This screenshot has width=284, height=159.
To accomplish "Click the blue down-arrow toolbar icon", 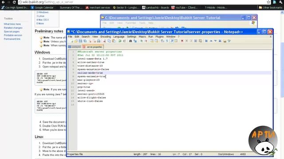I will pyautogui.click(x=216, y=41).
